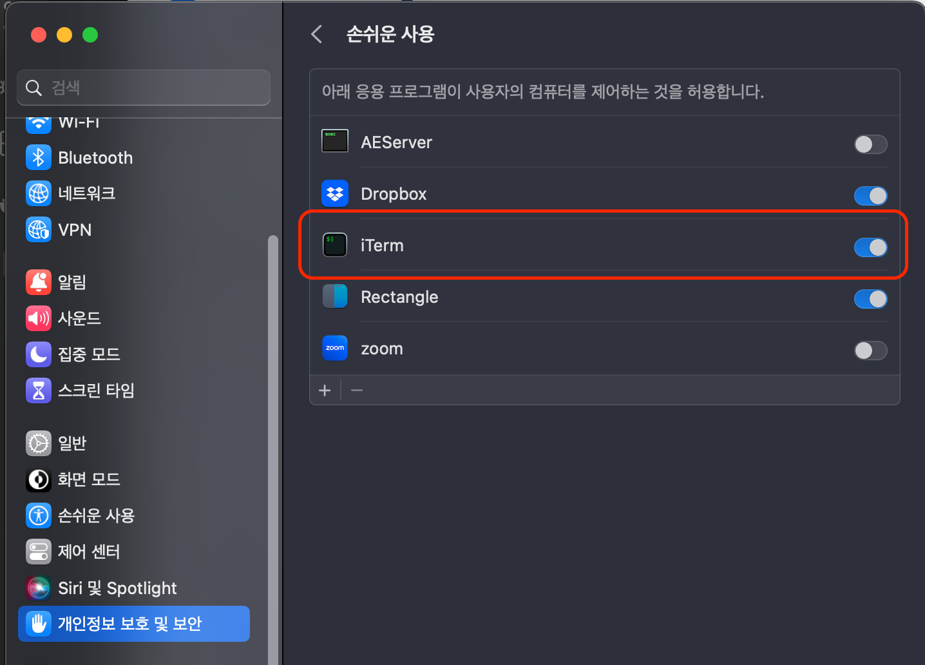Screen dimensions: 925x665
Task: Click the 제어 센터 switches icon
Action: 39,552
